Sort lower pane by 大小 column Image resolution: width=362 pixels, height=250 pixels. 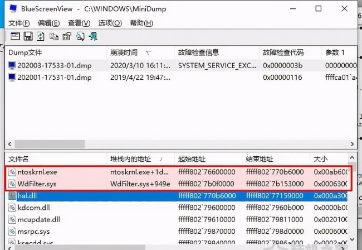coord(329,159)
